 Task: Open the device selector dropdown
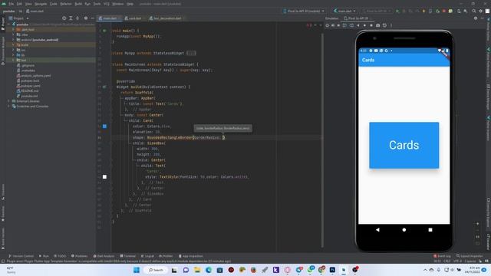[304, 11]
